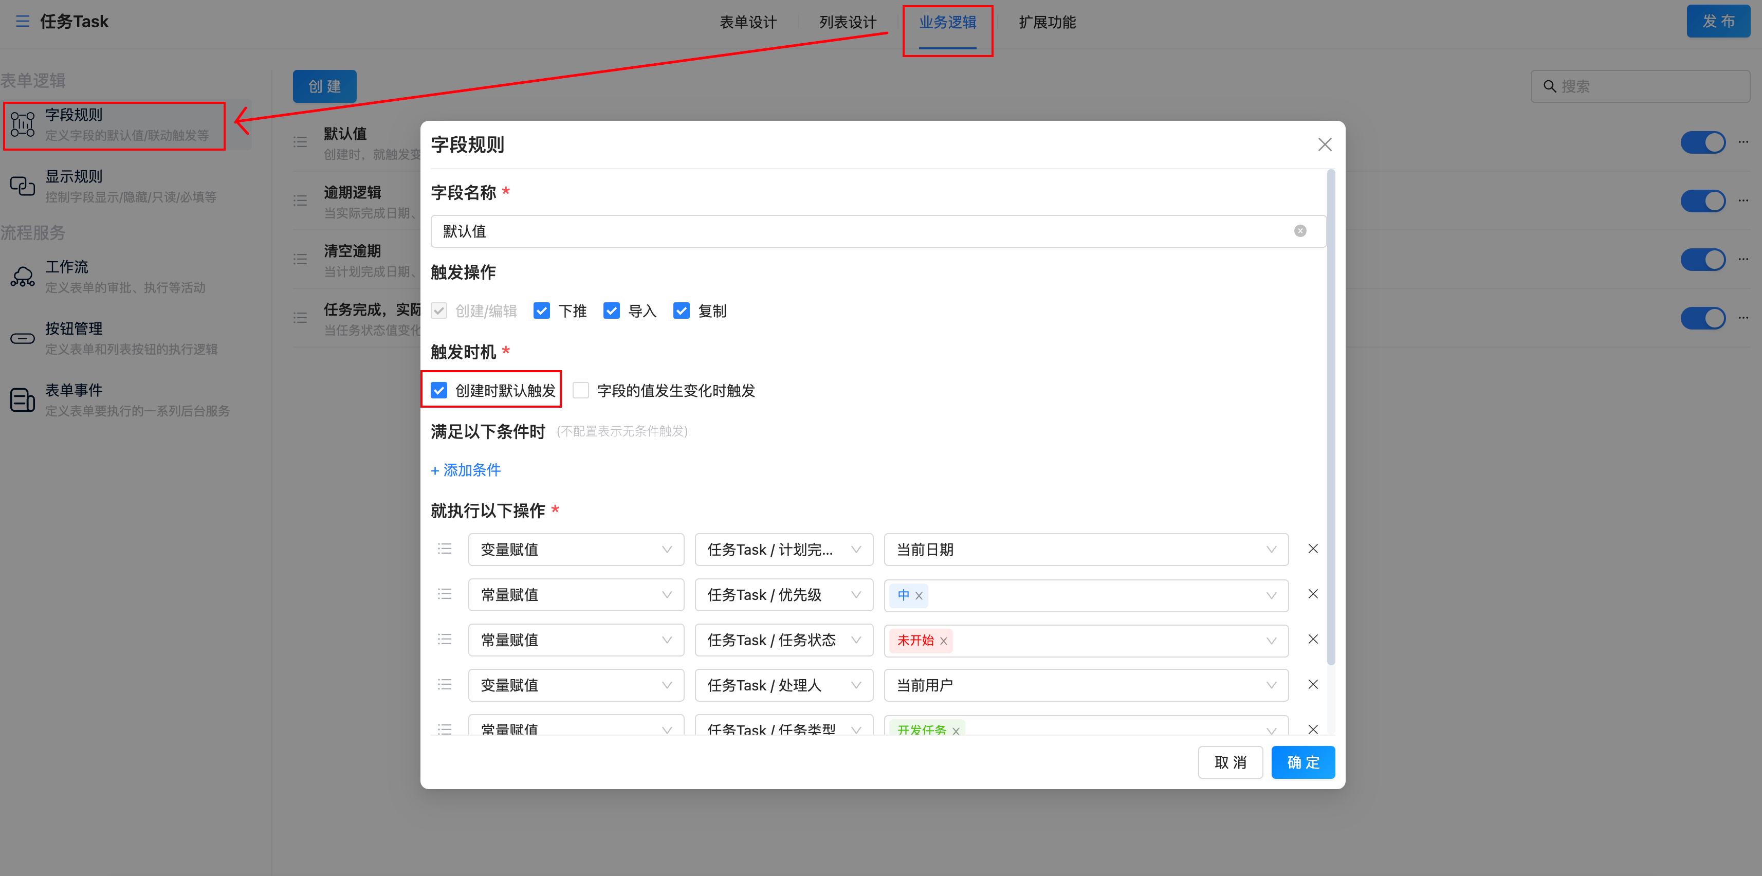Open the 变量赋值 dropdown in 处理人 row
The width and height of the screenshot is (1762, 876).
click(576, 685)
